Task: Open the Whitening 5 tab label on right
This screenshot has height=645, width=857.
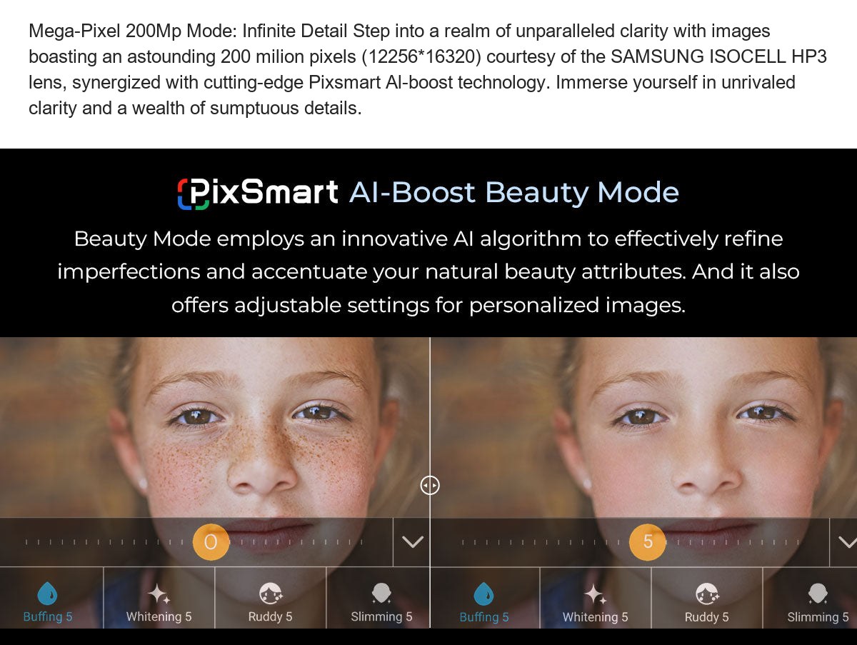Action: click(595, 617)
